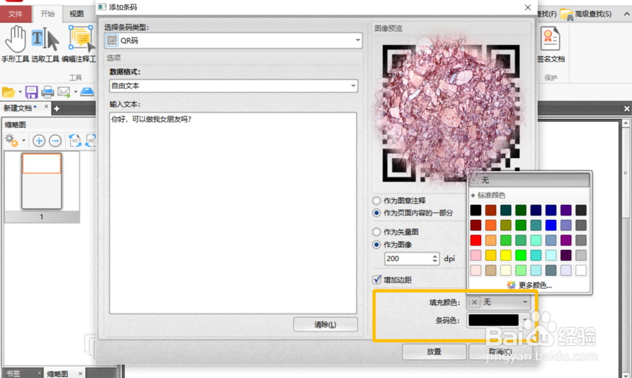Close the 书签 bottom panel tab
This screenshot has width=632, height=378.
[39, 373]
